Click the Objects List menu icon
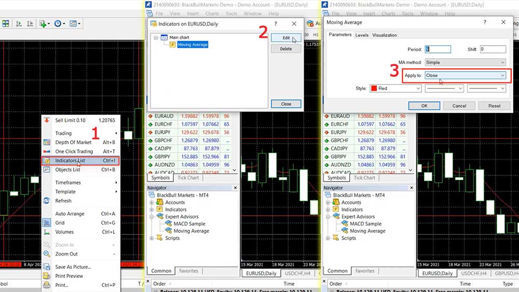 [x=47, y=170]
